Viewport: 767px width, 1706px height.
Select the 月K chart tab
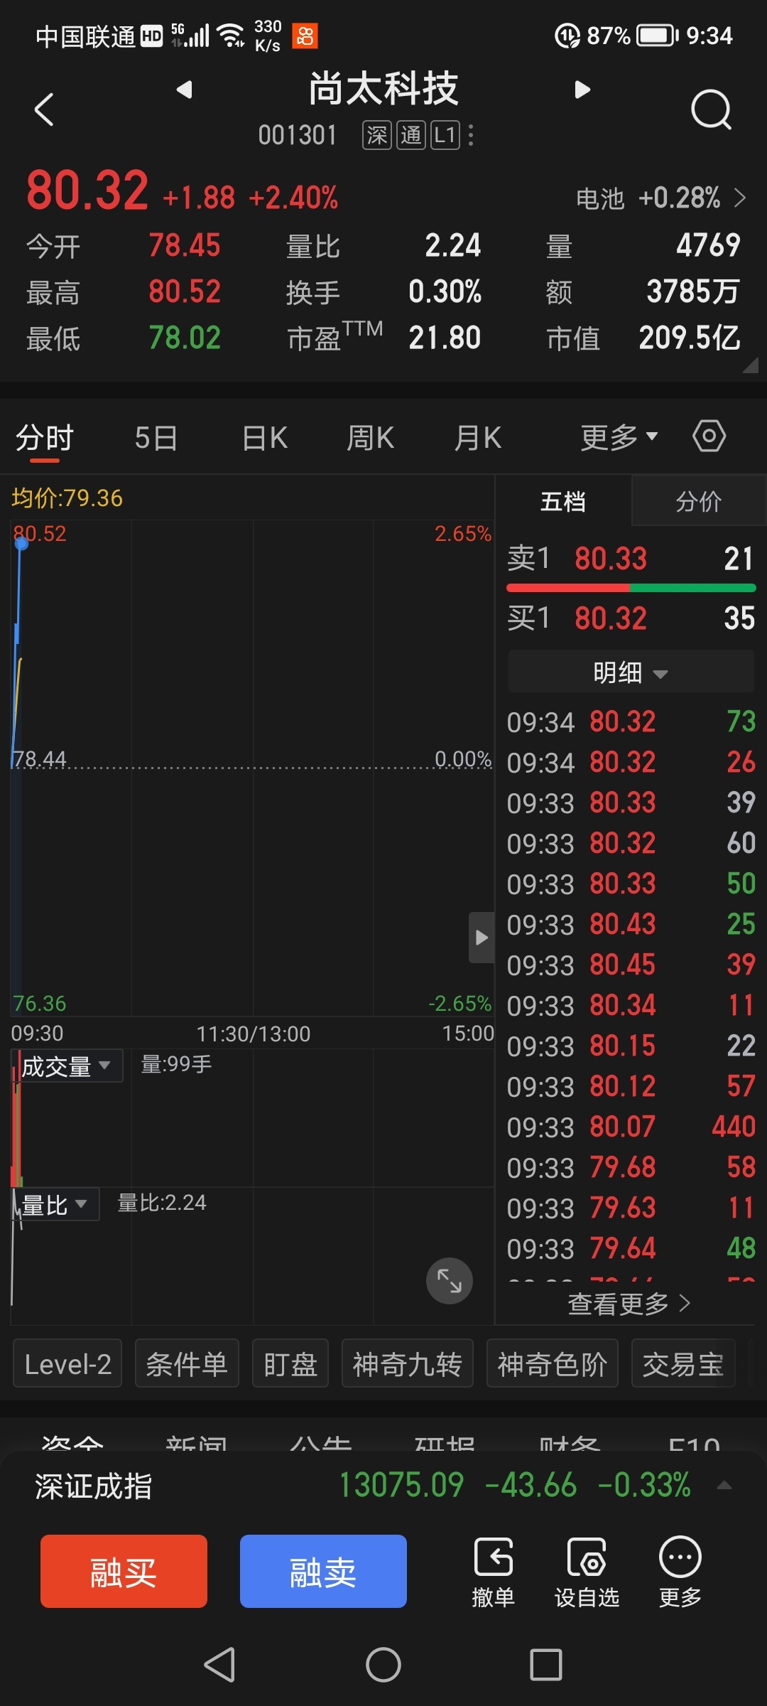[478, 438]
